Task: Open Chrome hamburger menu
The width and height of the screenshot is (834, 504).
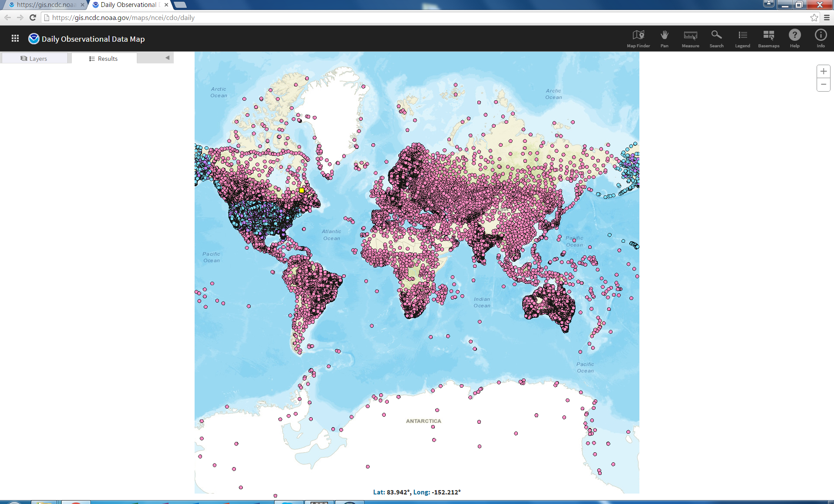Action: [x=827, y=18]
